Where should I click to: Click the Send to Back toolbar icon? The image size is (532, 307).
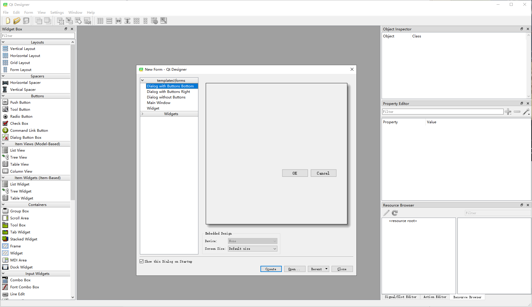pyautogui.click(x=48, y=21)
